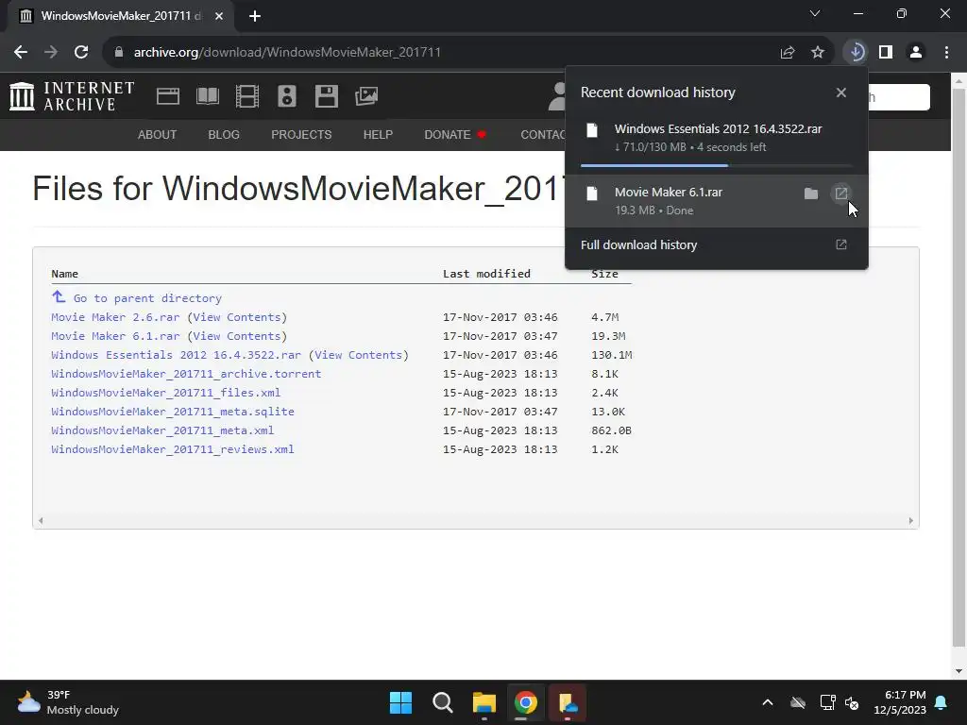Click the Chrome downloads toolbar icon

click(856, 52)
